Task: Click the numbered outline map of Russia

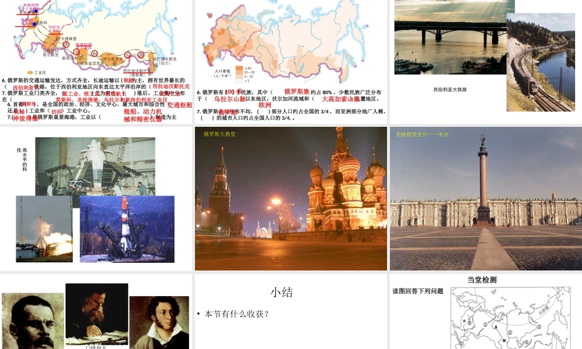Action: pos(511,318)
